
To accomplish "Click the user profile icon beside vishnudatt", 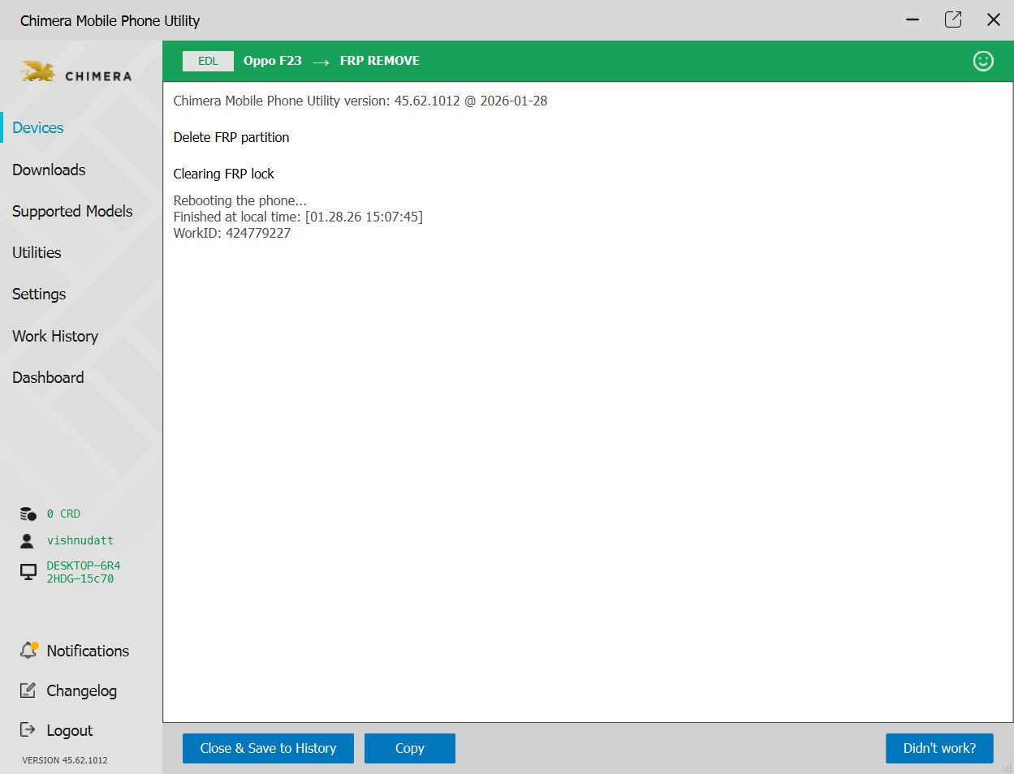I will point(27,540).
